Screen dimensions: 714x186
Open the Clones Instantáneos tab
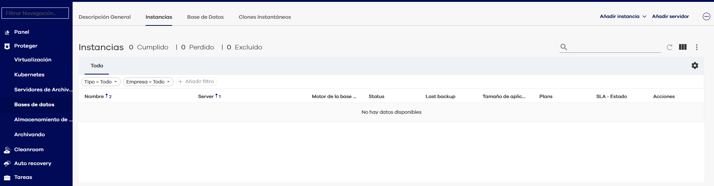tap(265, 17)
